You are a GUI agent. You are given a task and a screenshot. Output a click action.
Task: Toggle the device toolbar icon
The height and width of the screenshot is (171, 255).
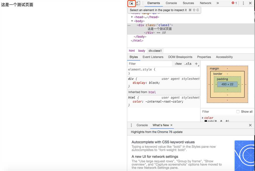138,3
